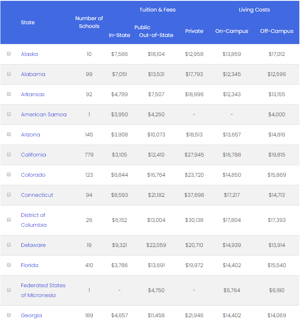Open the Alaska state link
Screen dimensions: 301x325
click(29, 54)
